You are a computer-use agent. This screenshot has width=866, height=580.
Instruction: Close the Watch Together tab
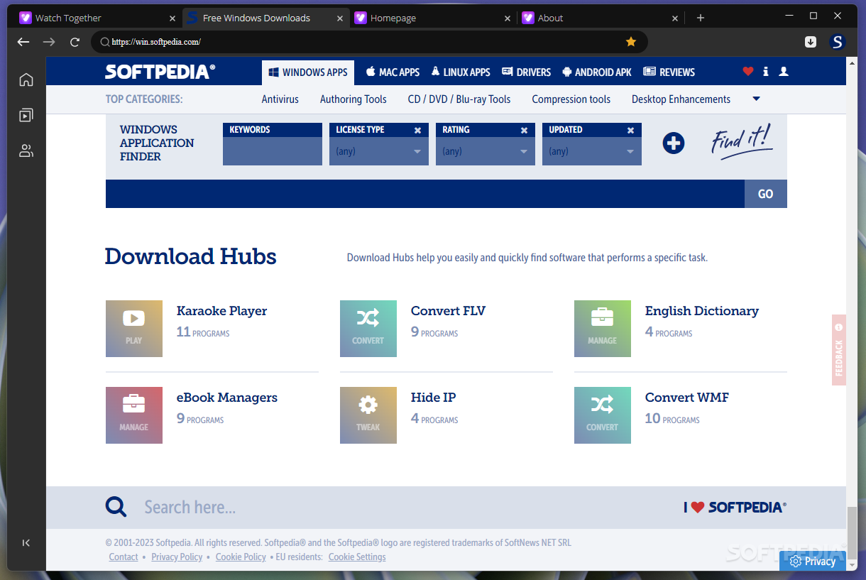[x=172, y=18]
